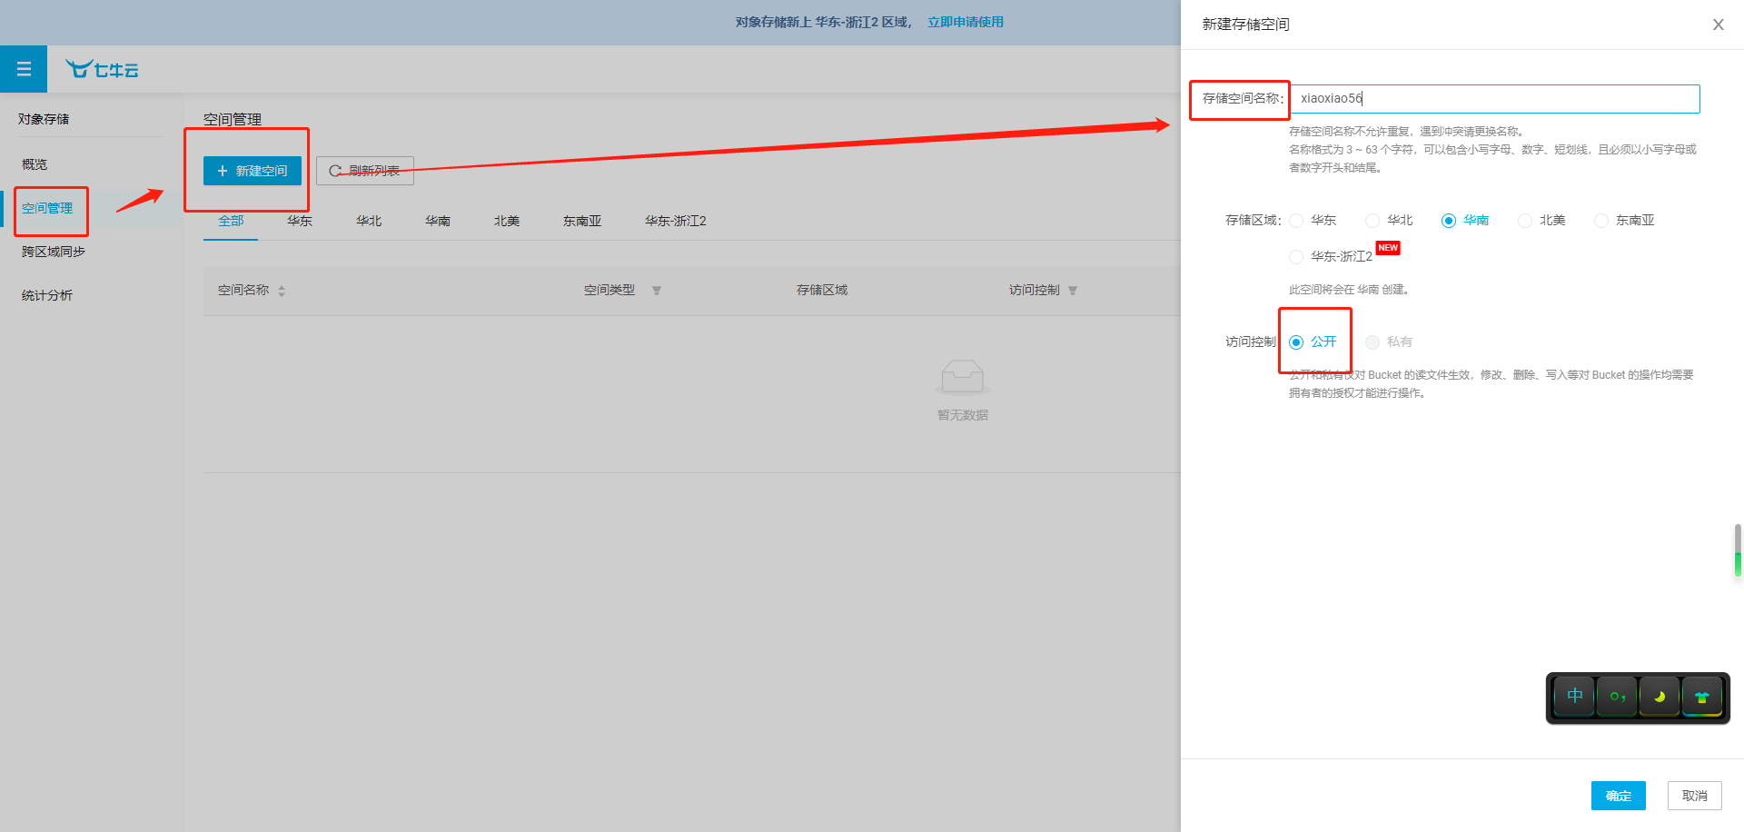Open 跨区域同步 in the sidebar
1744x832 pixels.
click(54, 252)
